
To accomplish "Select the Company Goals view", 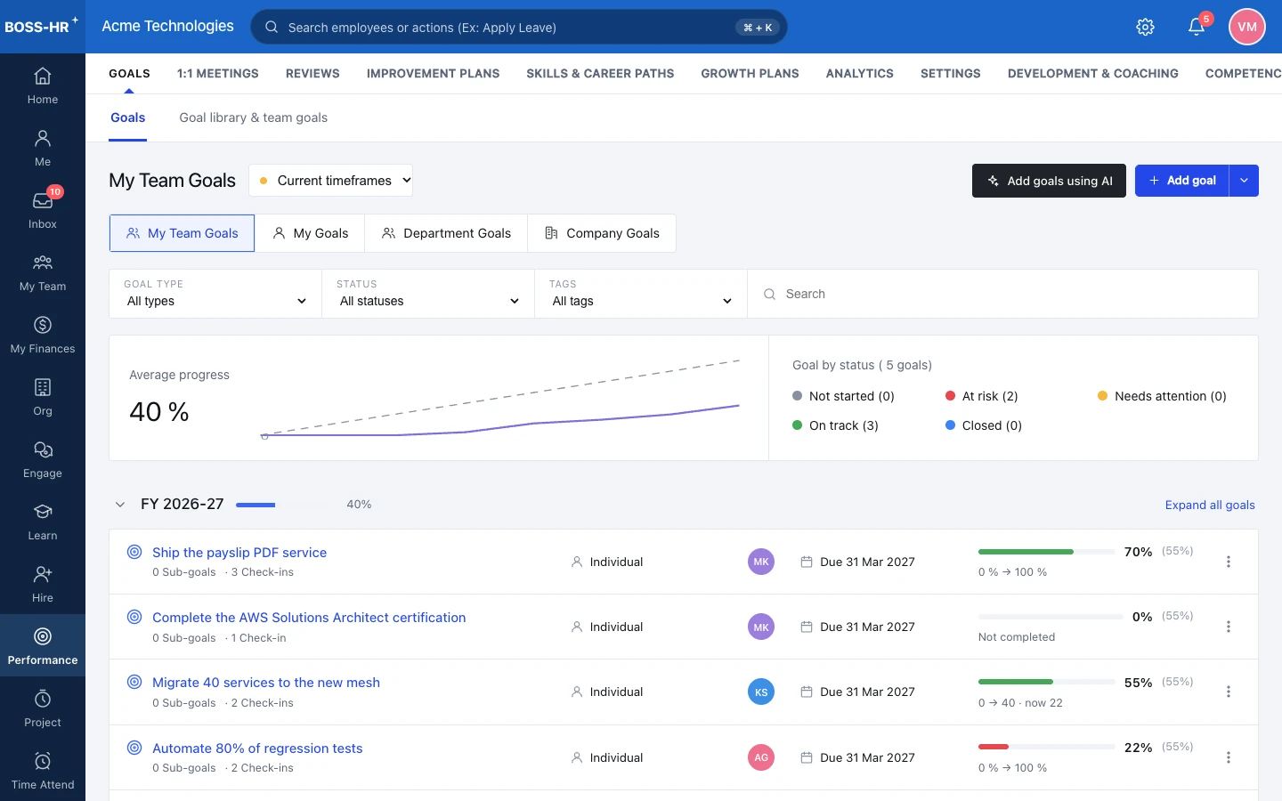I will (602, 233).
